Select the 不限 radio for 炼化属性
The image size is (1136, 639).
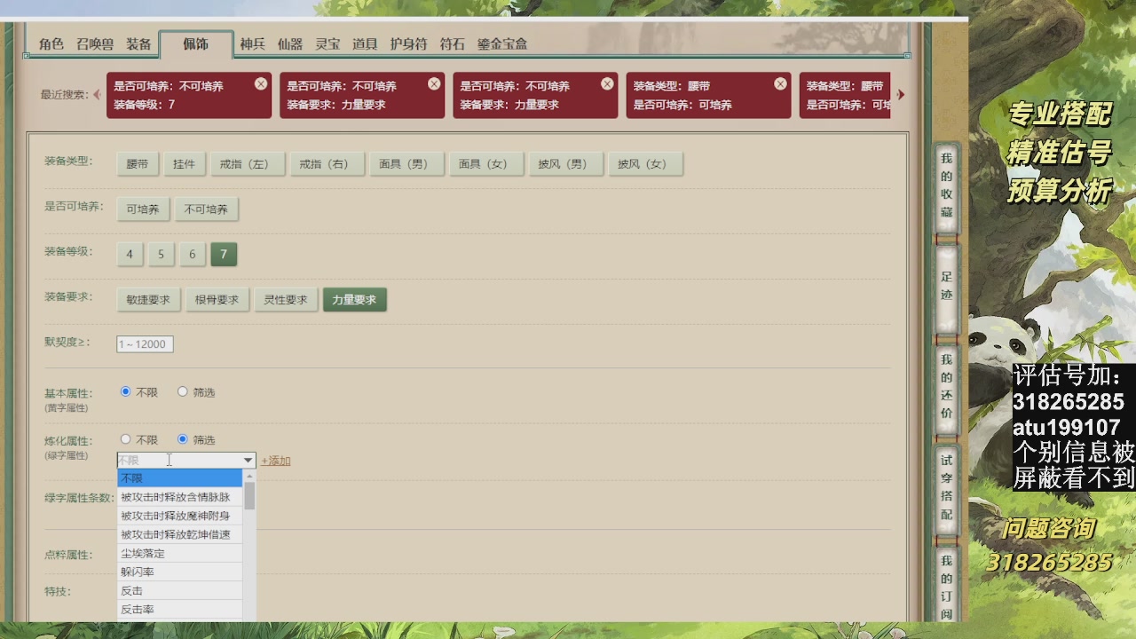click(x=125, y=438)
